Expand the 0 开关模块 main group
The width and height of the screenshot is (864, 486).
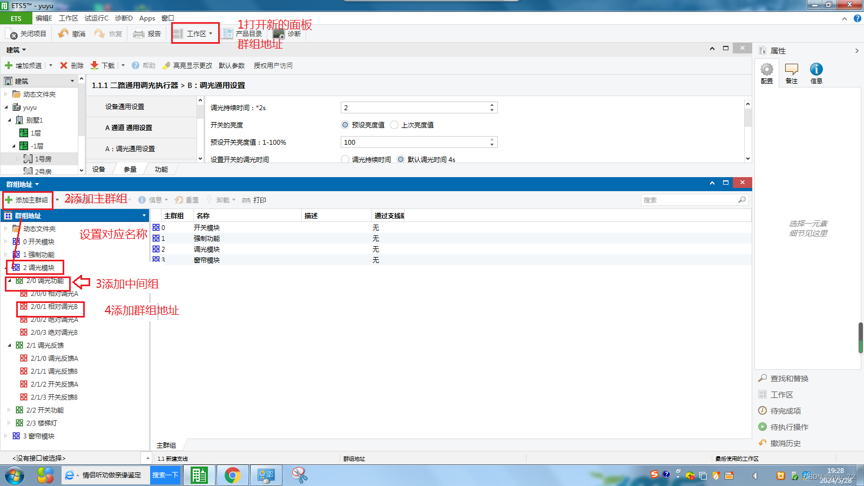coord(6,241)
